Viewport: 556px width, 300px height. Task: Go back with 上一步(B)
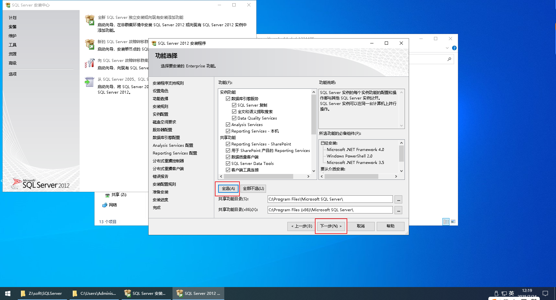(x=302, y=226)
